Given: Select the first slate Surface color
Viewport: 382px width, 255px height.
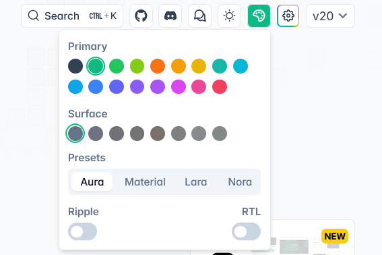Looking at the screenshot, I should pos(75,134).
